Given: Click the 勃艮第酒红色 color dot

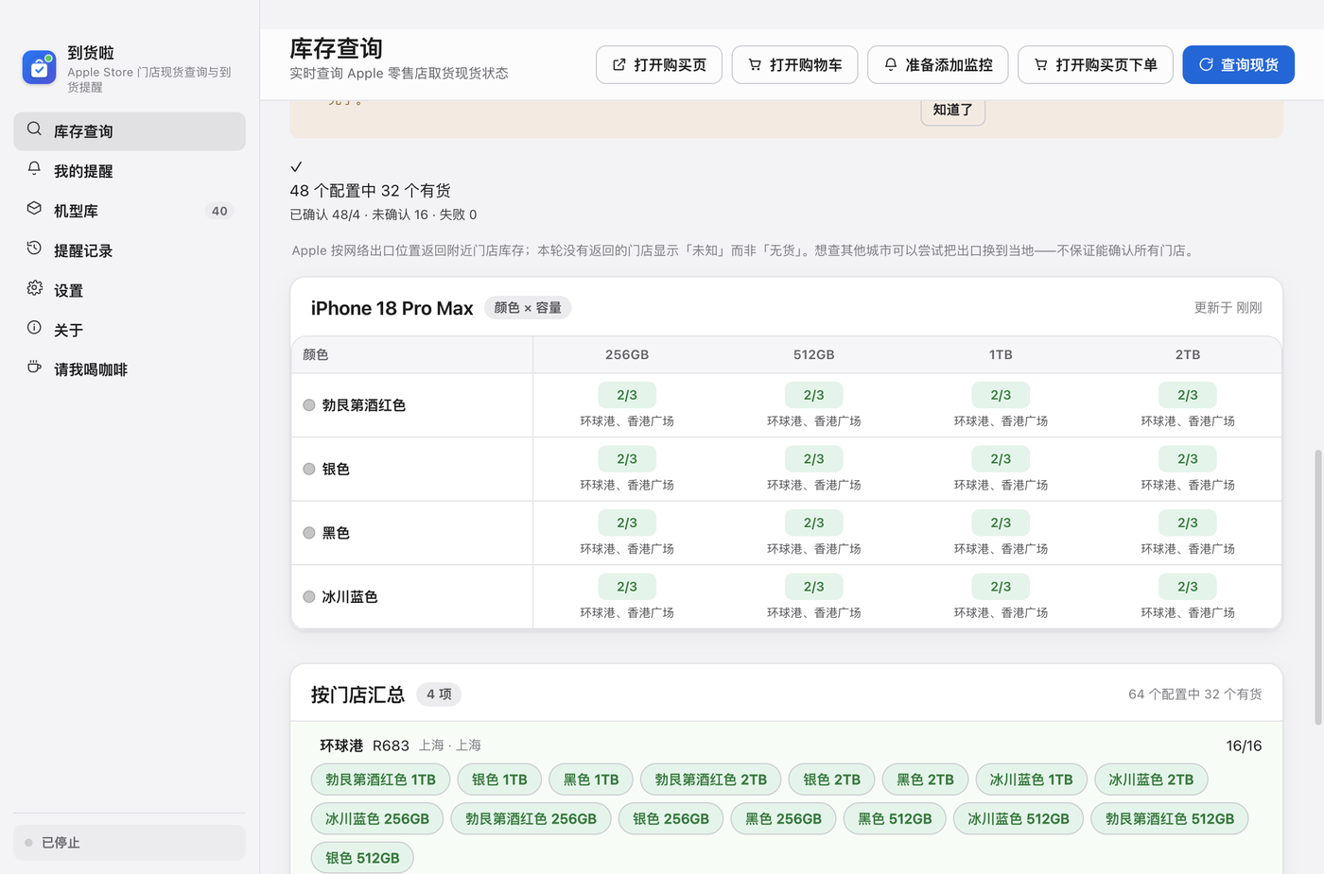Looking at the screenshot, I should click(x=308, y=405).
